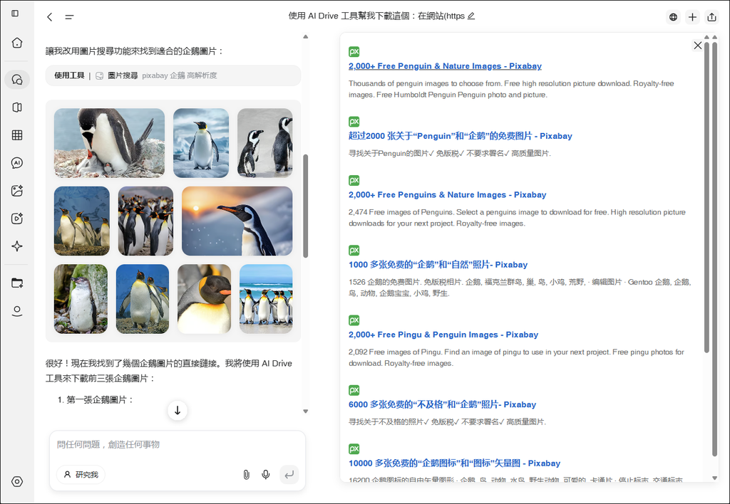Open the book/library sidebar icon
The width and height of the screenshot is (730, 504).
click(x=17, y=107)
